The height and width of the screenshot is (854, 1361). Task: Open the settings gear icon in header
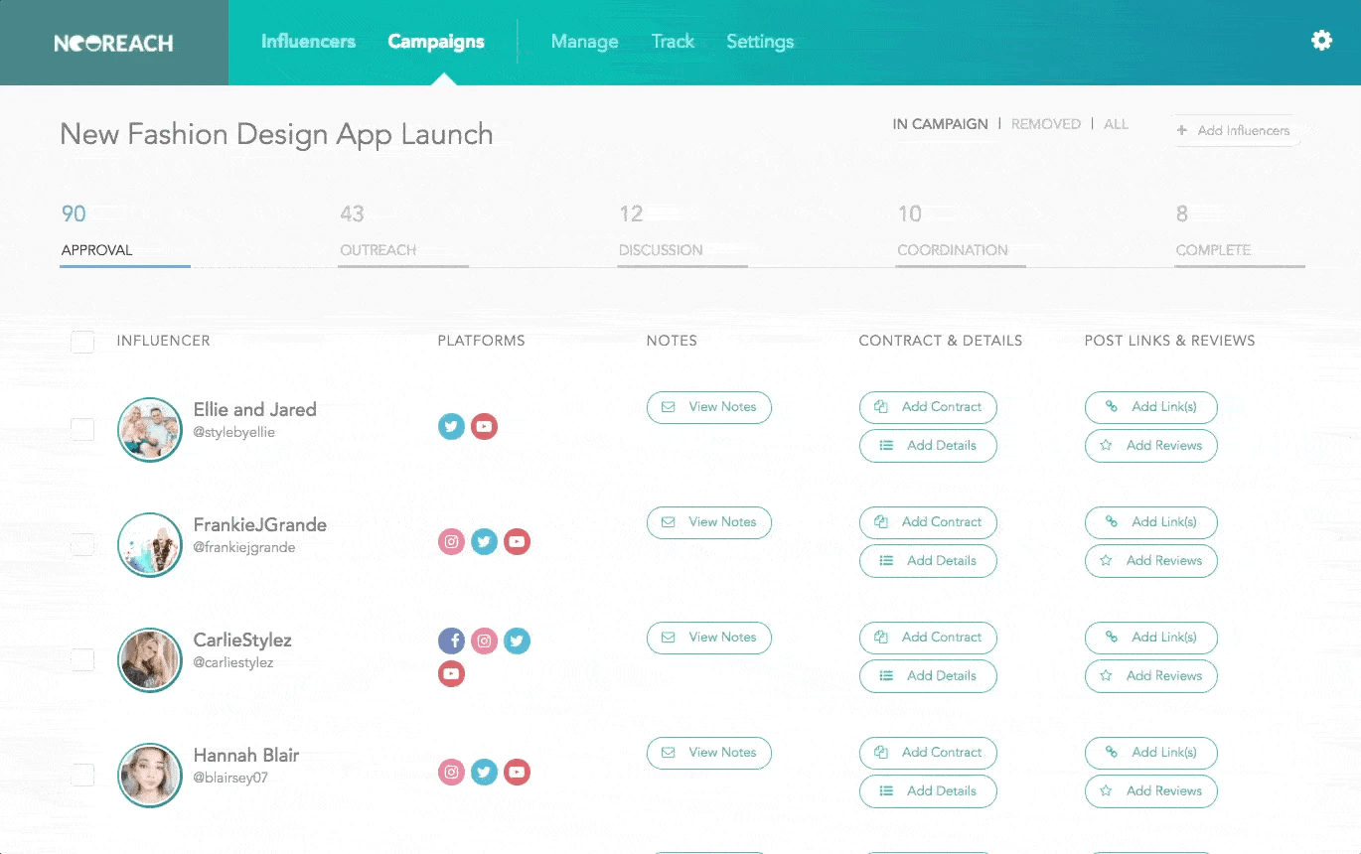pos(1321,41)
